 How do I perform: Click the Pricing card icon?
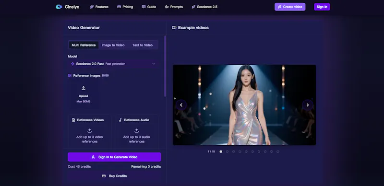coord(119,7)
